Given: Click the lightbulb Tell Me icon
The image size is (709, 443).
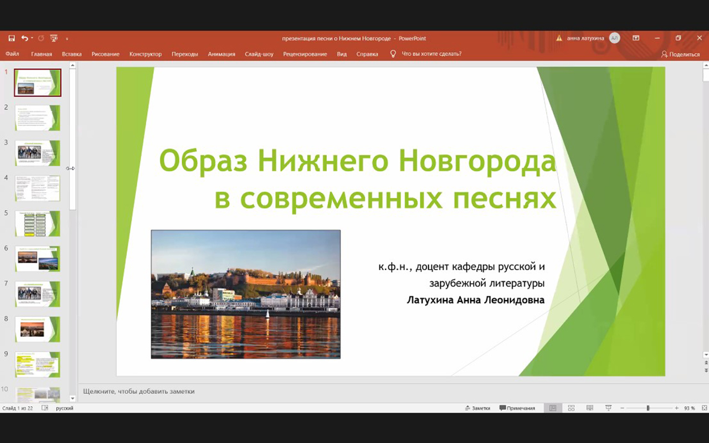Looking at the screenshot, I should pos(393,54).
